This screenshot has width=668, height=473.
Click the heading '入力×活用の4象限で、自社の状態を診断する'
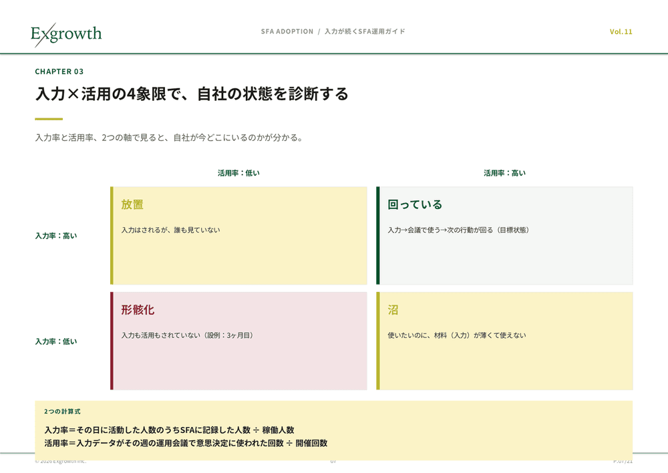pyautogui.click(x=192, y=94)
